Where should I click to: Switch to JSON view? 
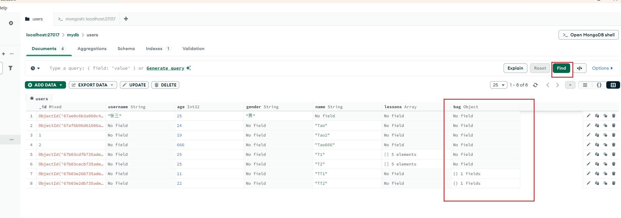pyautogui.click(x=599, y=85)
